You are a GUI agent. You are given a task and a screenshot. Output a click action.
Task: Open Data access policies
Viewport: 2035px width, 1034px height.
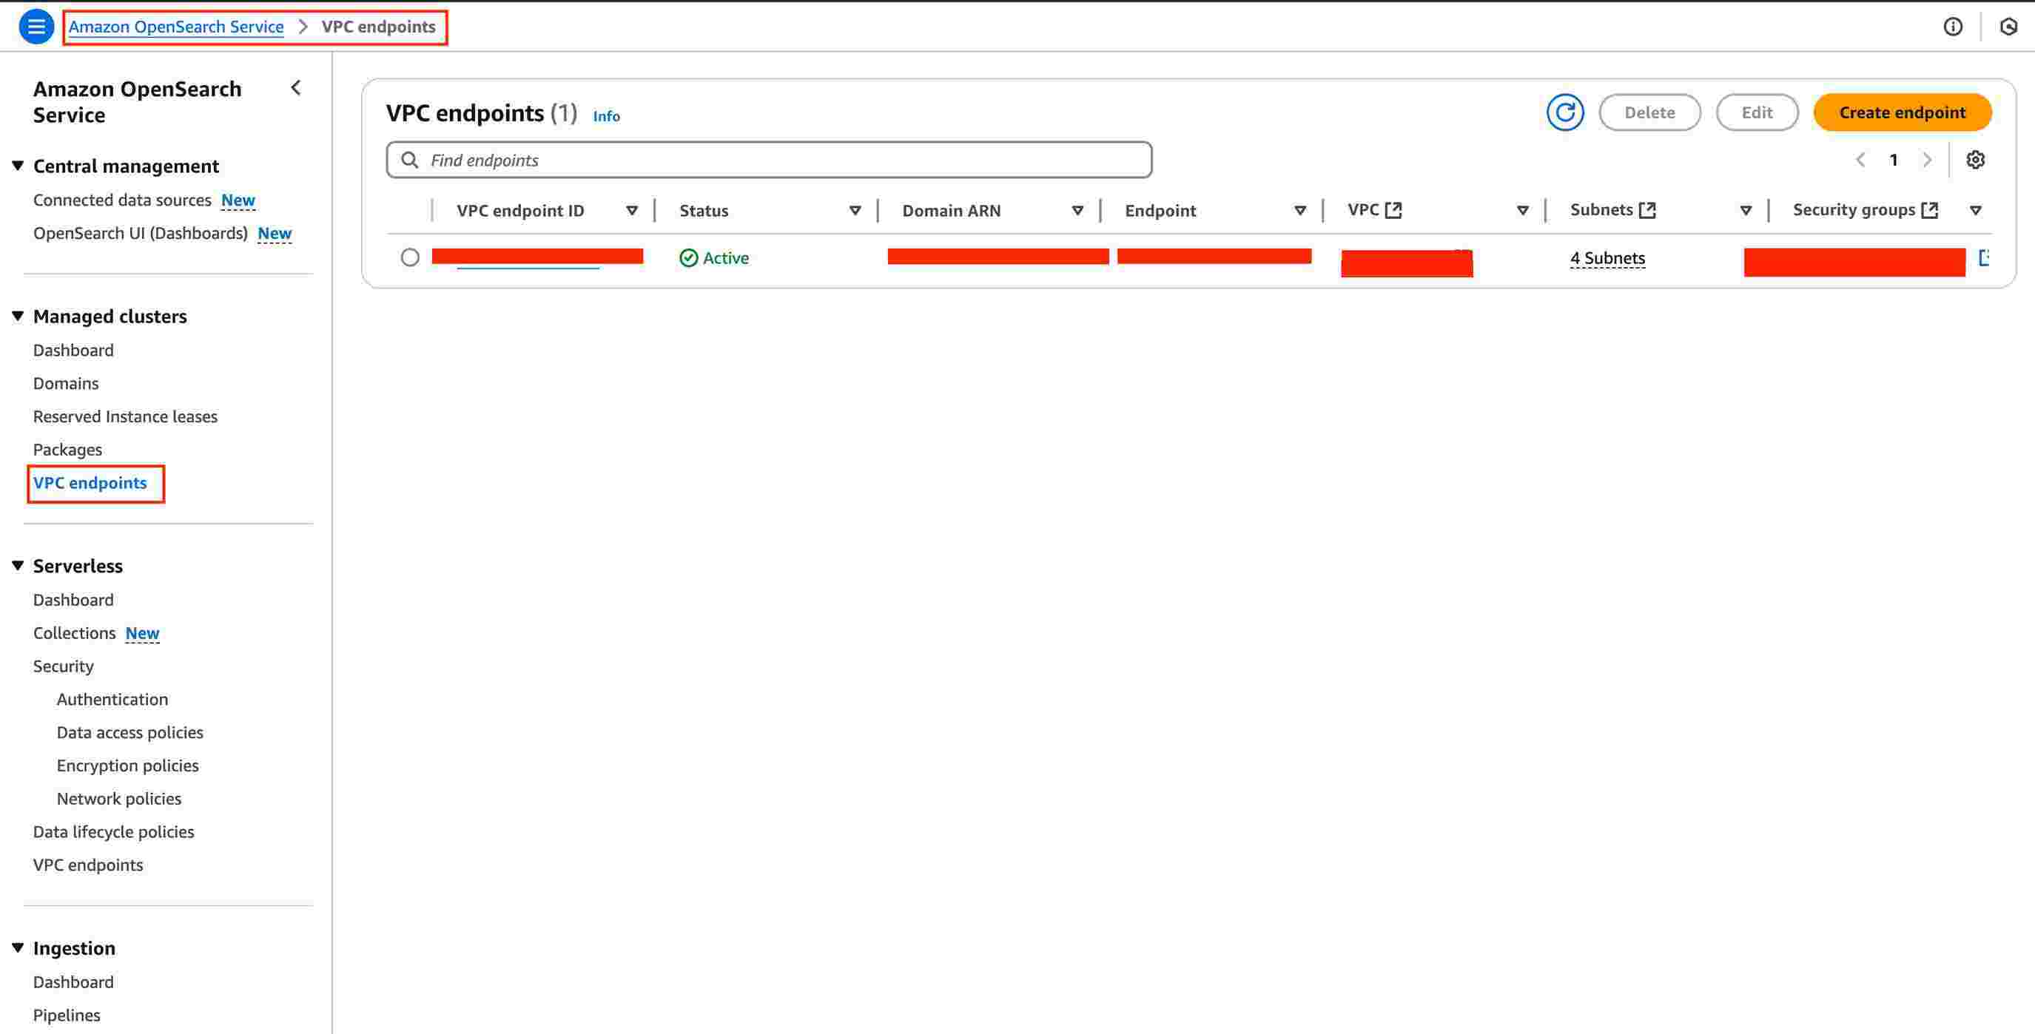click(130, 732)
